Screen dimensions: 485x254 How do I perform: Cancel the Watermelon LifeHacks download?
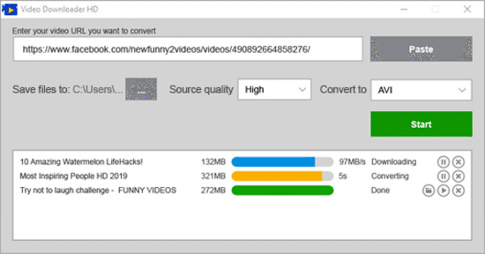[x=458, y=162]
